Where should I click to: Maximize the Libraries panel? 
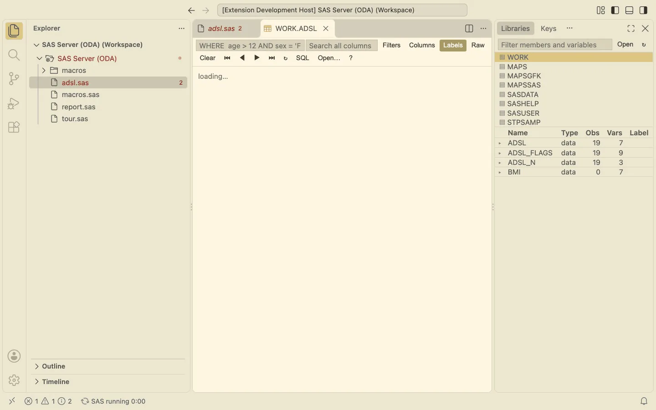pos(631,28)
